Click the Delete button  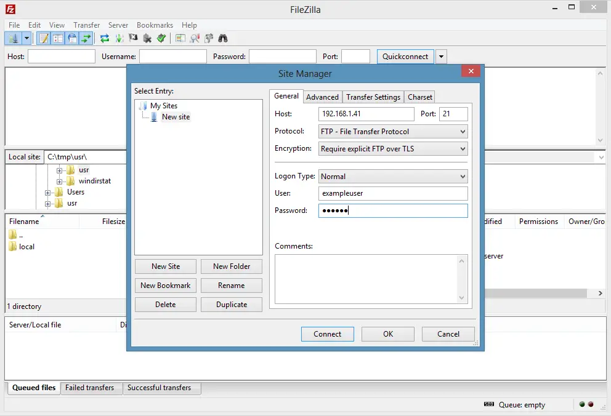coord(166,305)
